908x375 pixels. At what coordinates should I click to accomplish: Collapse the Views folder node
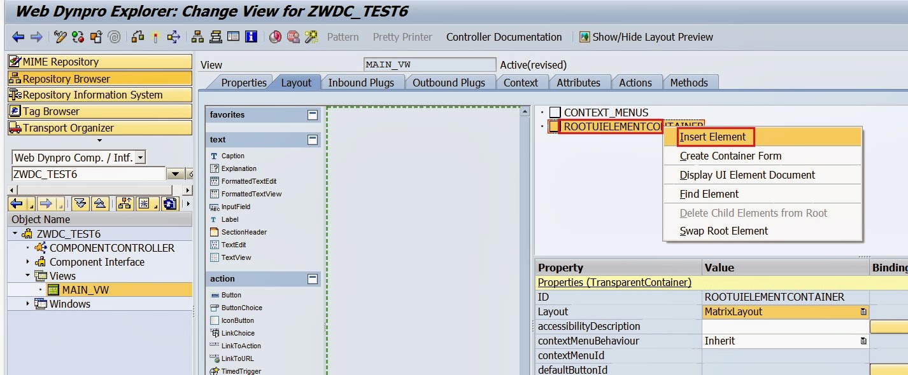click(27, 276)
